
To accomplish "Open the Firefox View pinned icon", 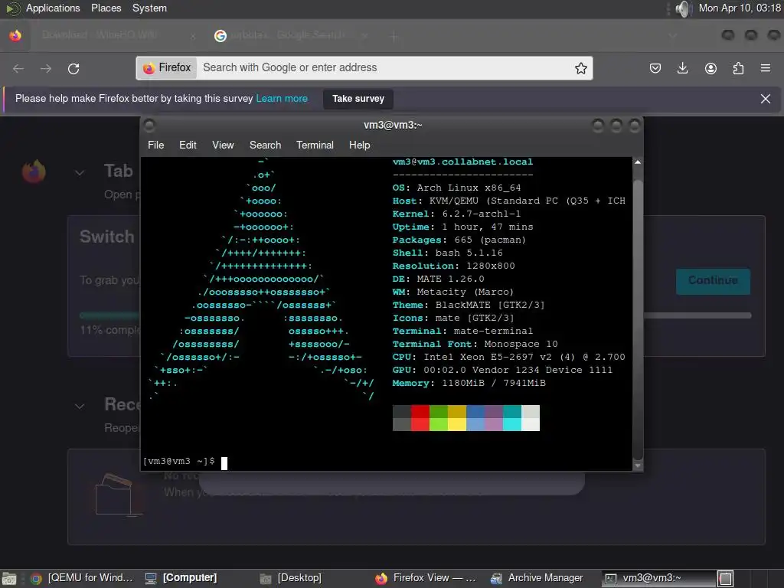I will click(15, 35).
